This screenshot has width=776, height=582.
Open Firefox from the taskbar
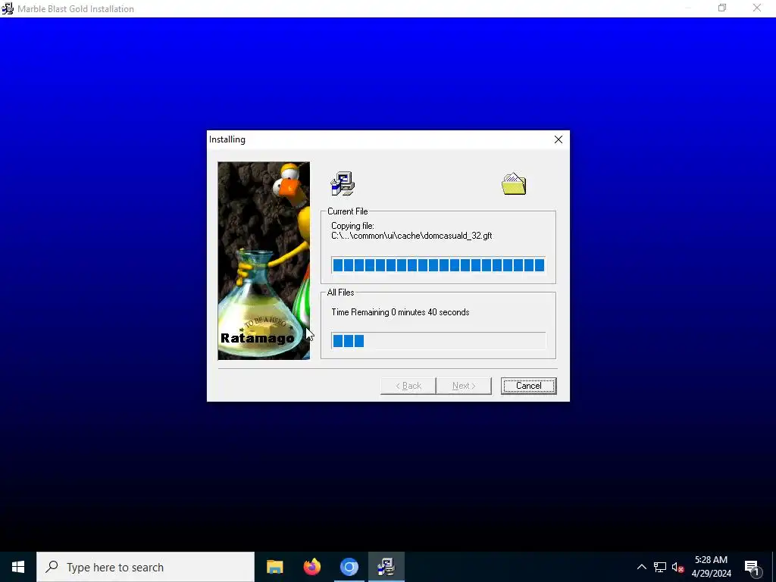point(311,567)
